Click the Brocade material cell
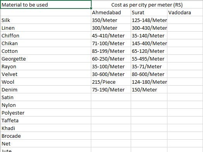 (46, 136)
